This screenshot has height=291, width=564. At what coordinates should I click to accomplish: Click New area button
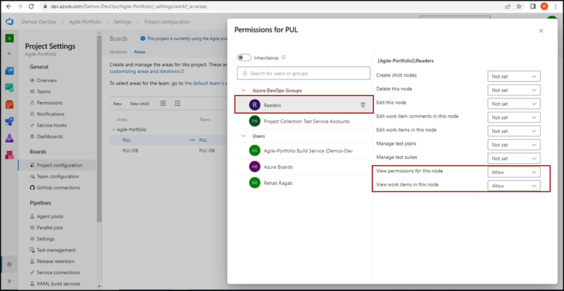click(118, 103)
